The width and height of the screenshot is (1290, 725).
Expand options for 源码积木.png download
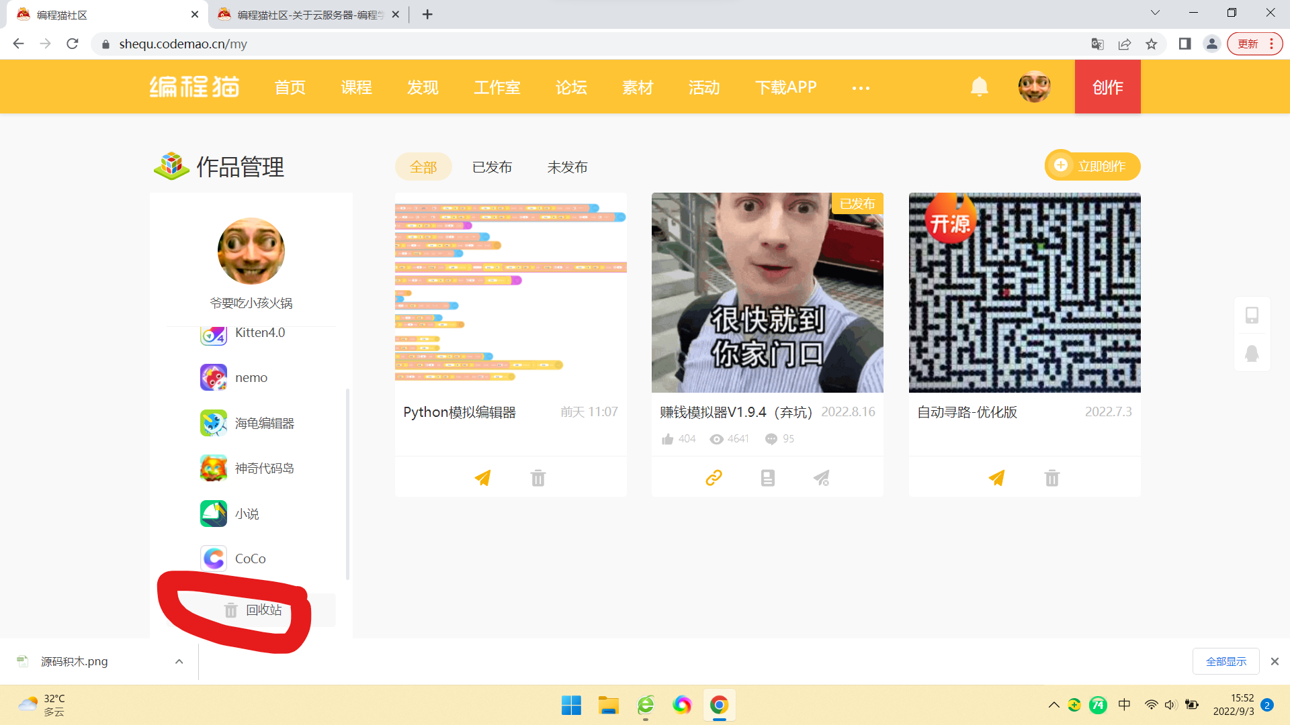[x=179, y=662]
